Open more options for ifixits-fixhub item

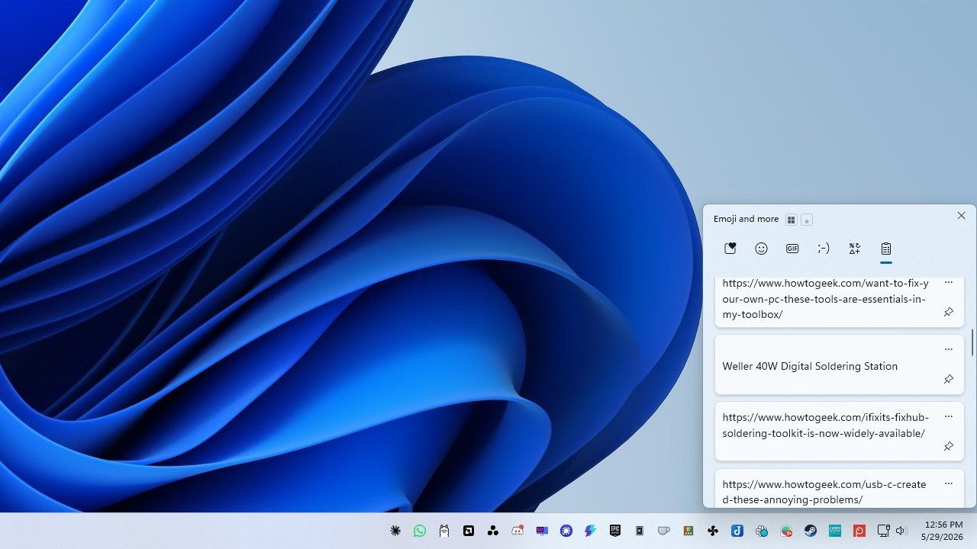(x=949, y=416)
